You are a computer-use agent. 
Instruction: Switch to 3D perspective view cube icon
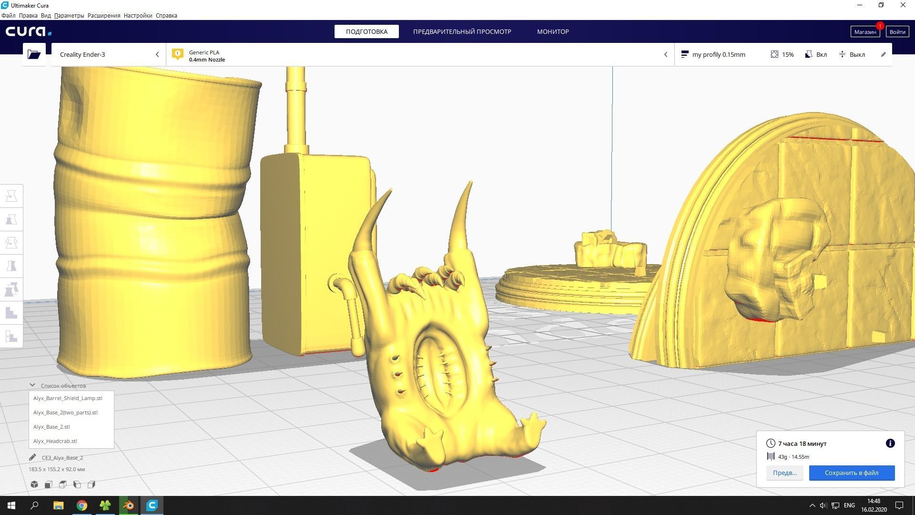pos(34,484)
